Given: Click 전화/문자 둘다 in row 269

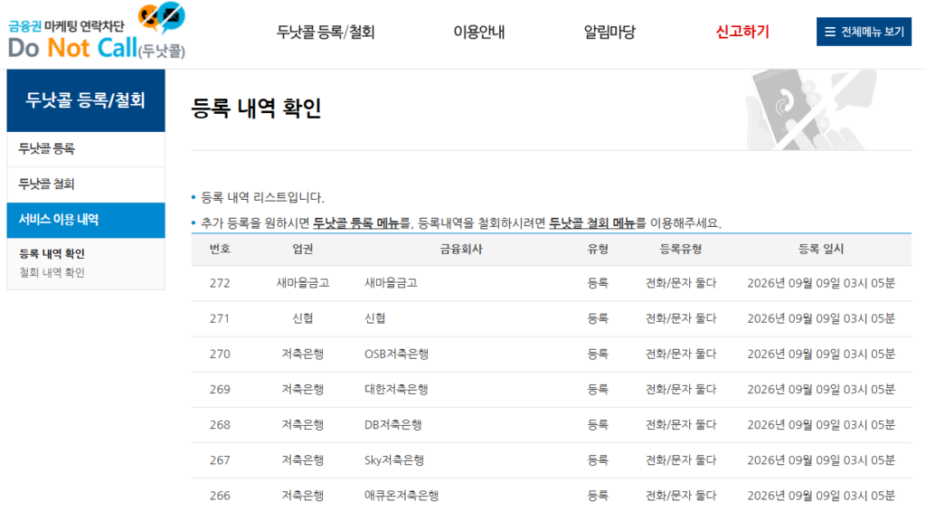Looking at the screenshot, I should point(680,390).
